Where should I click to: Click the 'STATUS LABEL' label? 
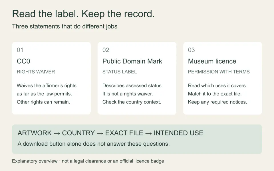pos(120,72)
